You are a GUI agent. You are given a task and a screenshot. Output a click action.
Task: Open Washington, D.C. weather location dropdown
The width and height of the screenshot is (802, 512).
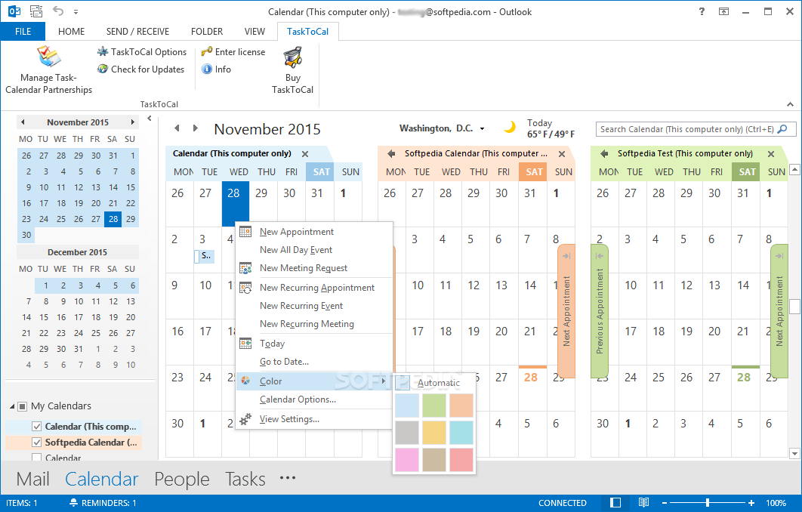coord(482,129)
